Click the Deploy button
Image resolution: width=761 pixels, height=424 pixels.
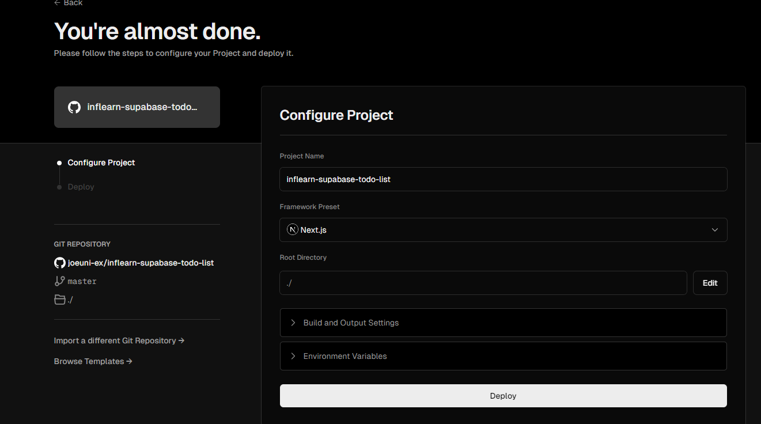tap(503, 396)
